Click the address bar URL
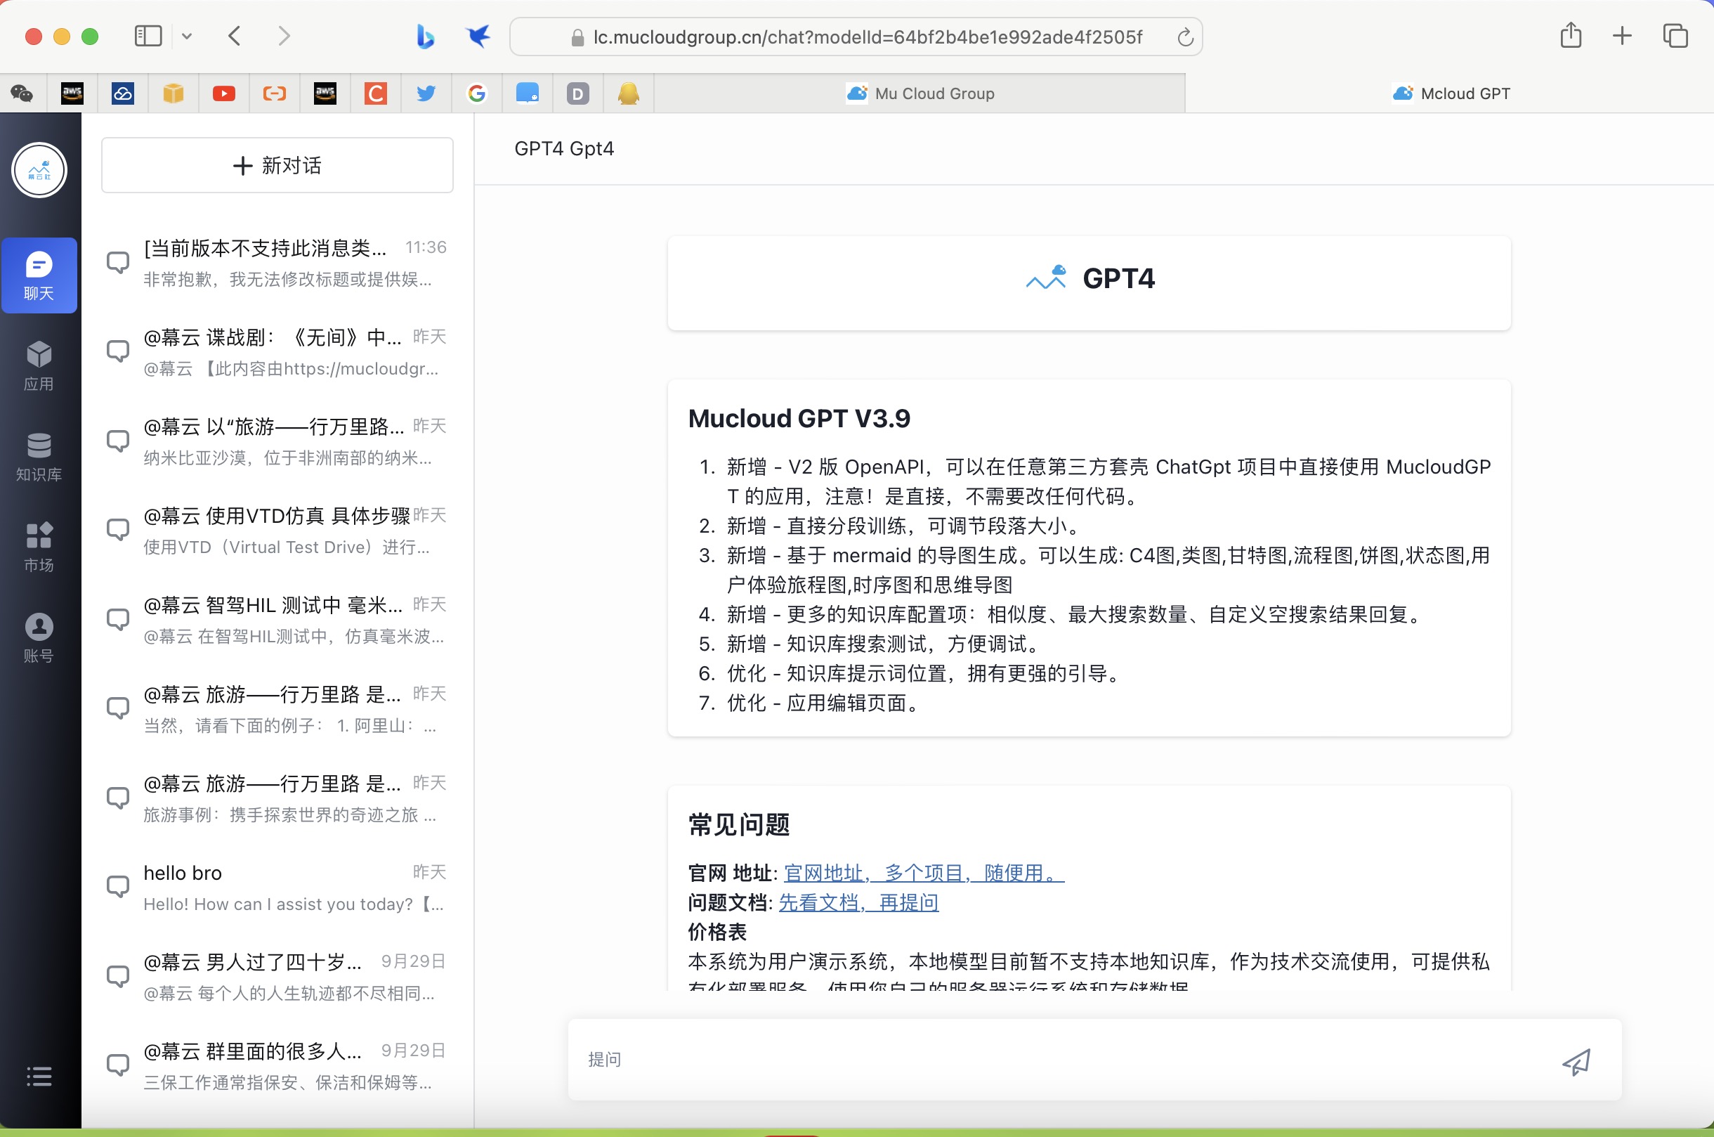Viewport: 1714px width, 1137px height. coord(868,37)
